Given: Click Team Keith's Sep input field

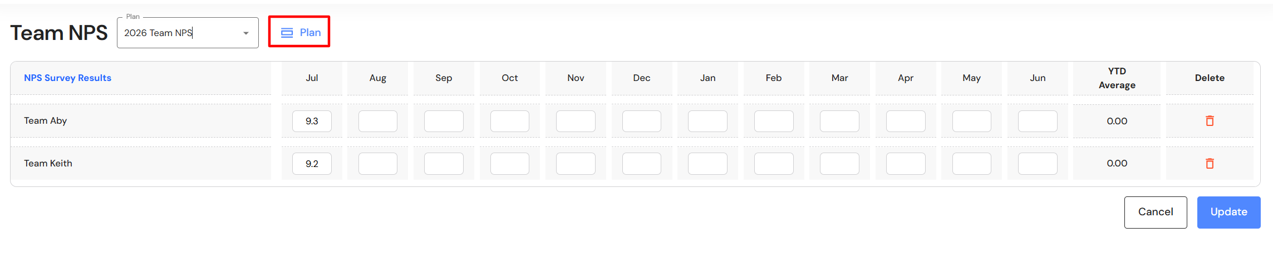Looking at the screenshot, I should 444,164.
